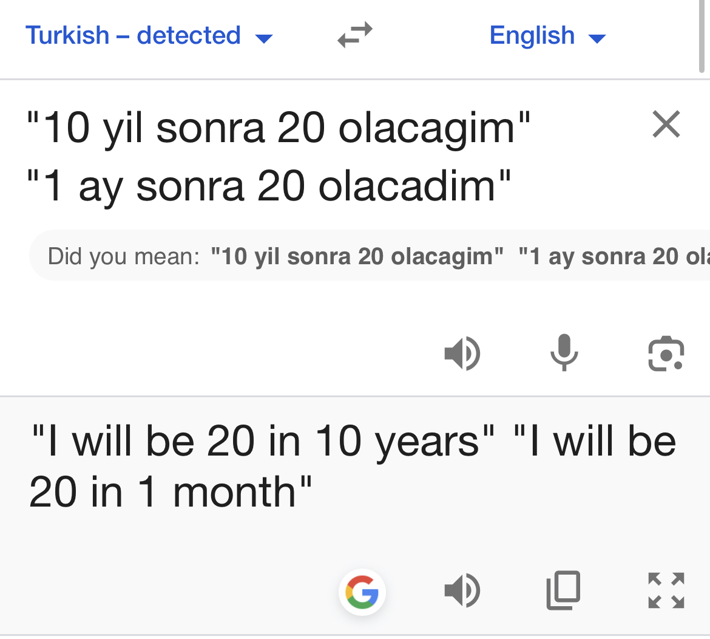Accept the first "Did you mean" suggestion
This screenshot has height=639, width=710.
357,256
